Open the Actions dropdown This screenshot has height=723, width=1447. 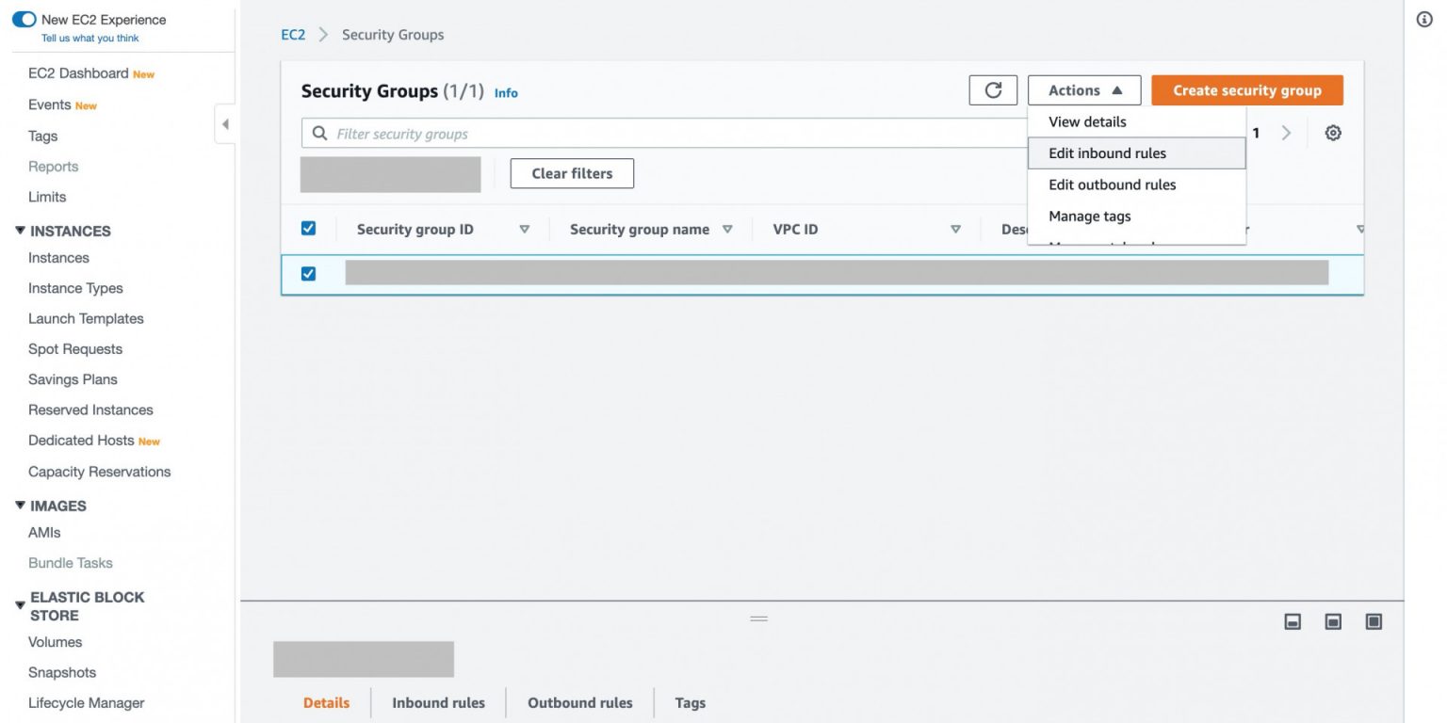[1084, 90]
